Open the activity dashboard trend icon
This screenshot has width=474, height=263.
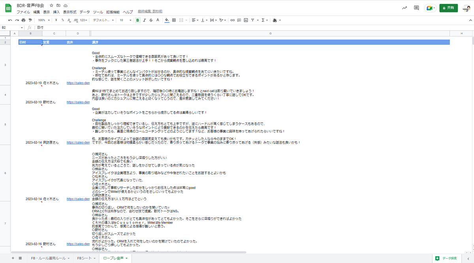pyautogui.click(x=404, y=8)
